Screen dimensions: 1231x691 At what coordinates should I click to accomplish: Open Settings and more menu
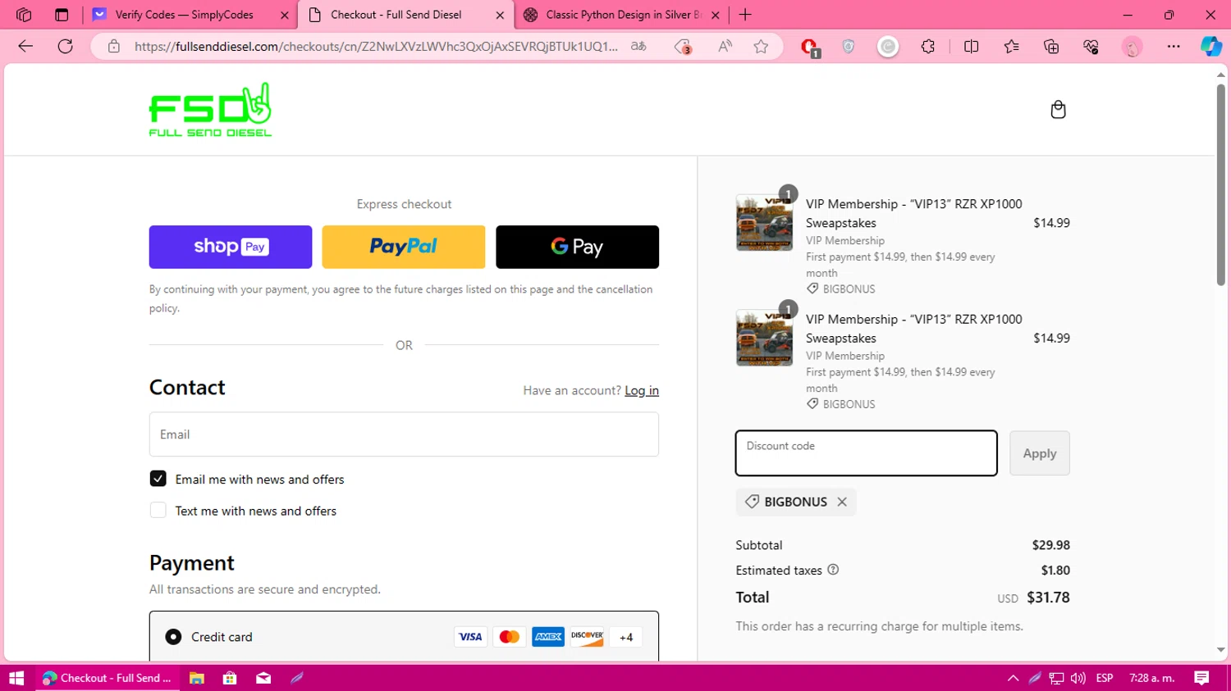coord(1174,47)
